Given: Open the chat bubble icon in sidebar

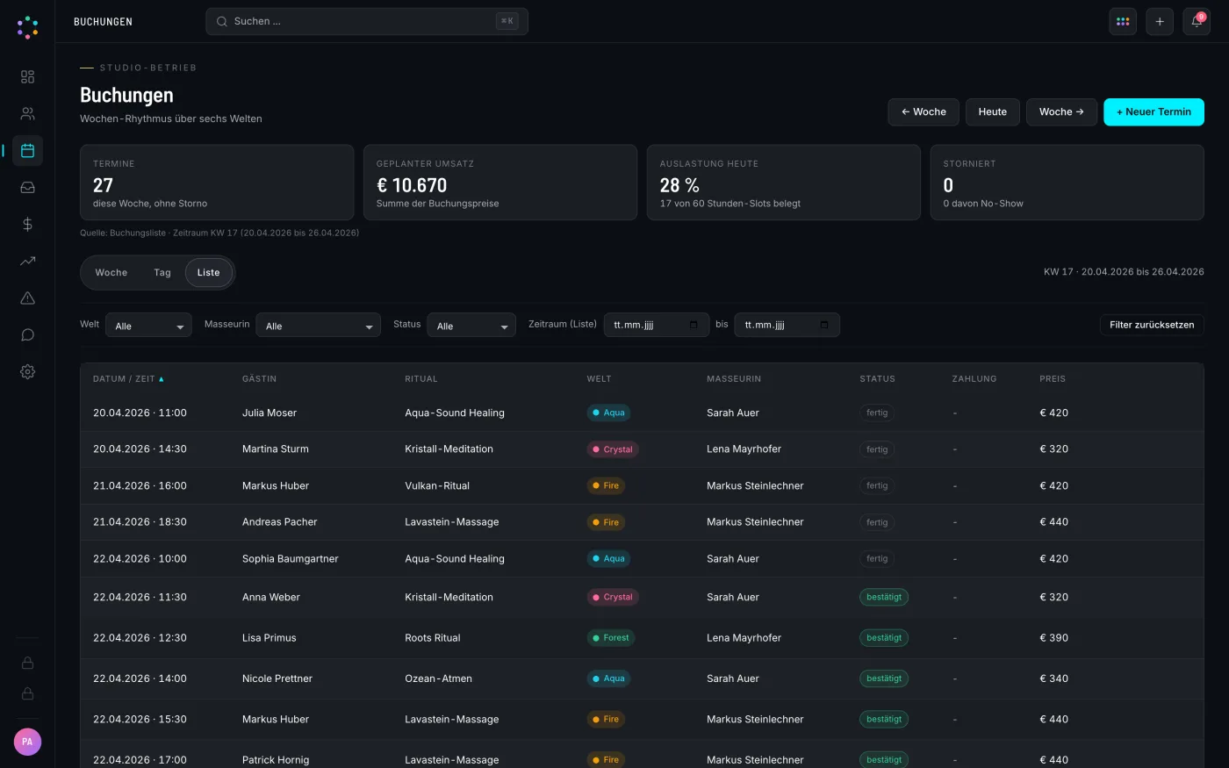Looking at the screenshot, I should point(27,335).
